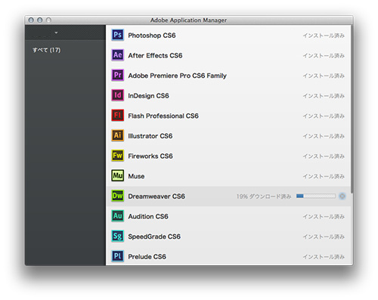The height and width of the screenshot is (300, 378).
Task: Click the Illustrator Ai icon
Action: click(118, 135)
